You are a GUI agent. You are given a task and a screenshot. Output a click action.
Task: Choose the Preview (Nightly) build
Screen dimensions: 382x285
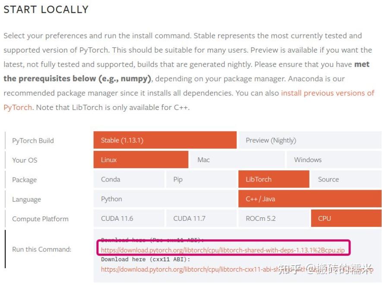tap(309, 140)
